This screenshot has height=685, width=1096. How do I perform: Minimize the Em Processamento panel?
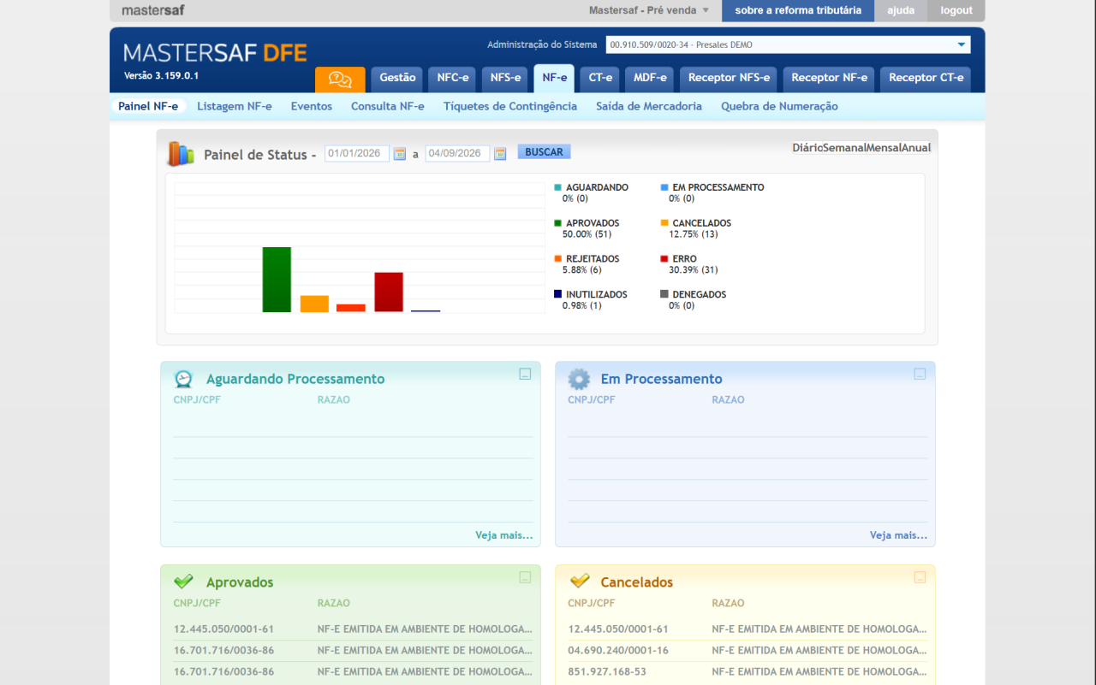click(x=920, y=374)
